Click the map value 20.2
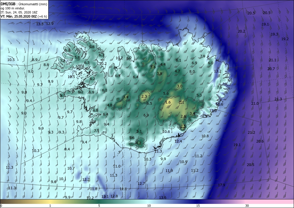The width and height of the screenshot is (294, 208). click(x=241, y=31)
